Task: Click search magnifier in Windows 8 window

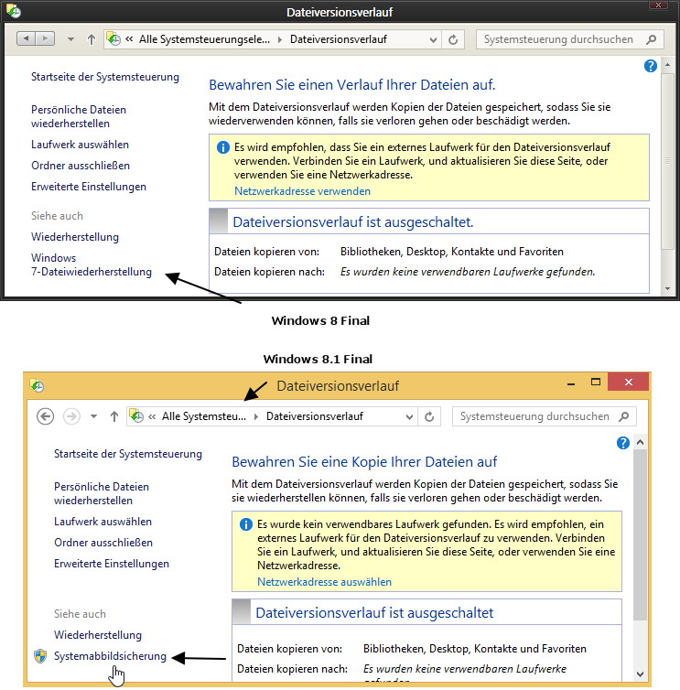Action: pos(651,39)
